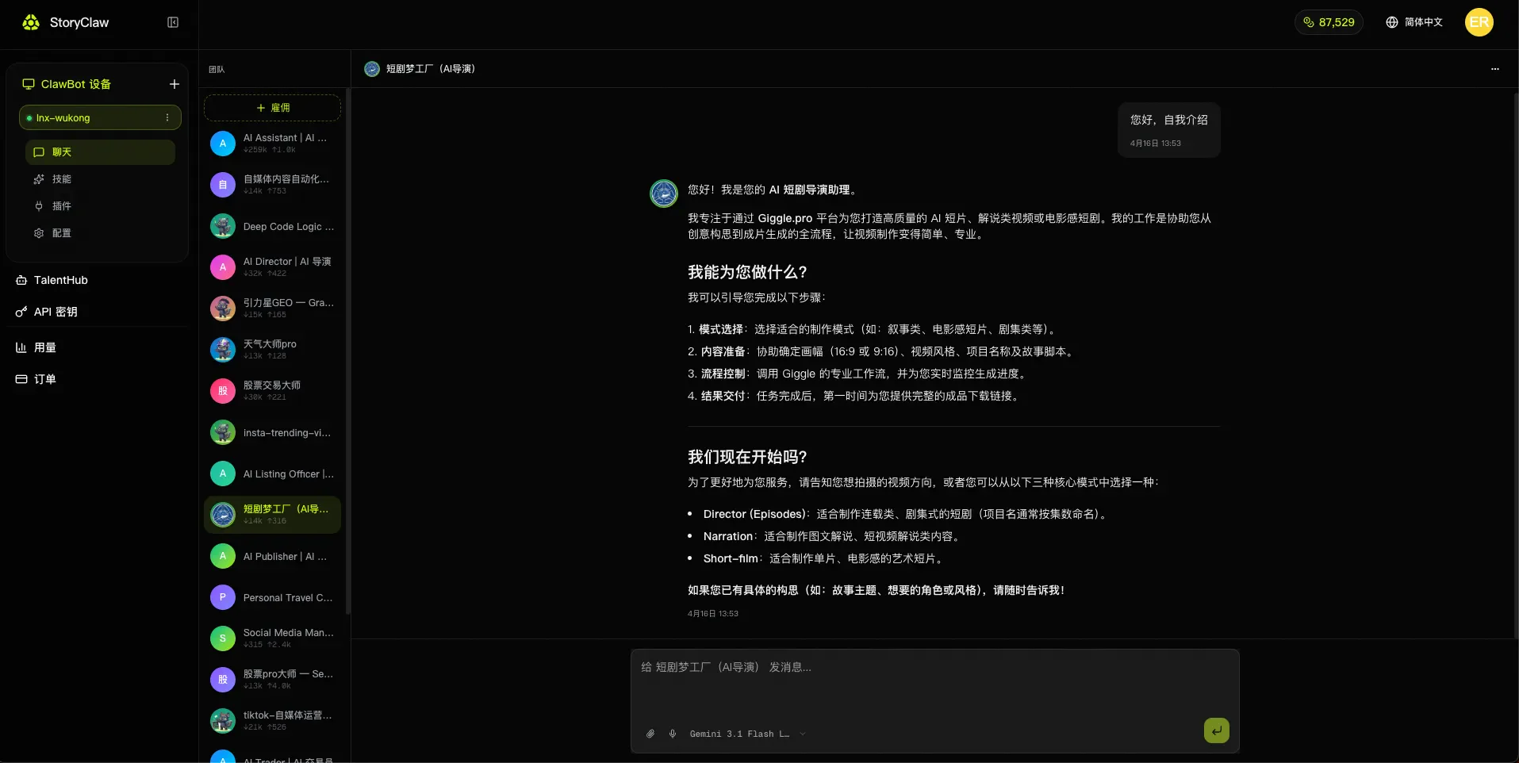Select 自媒体内容自动化 agent

tap(273, 185)
